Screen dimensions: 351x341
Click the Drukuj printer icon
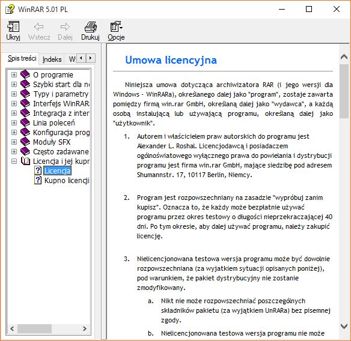click(x=90, y=27)
